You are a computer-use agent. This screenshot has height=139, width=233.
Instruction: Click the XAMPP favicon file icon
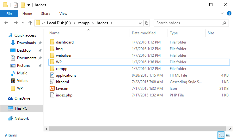[x=52, y=89]
